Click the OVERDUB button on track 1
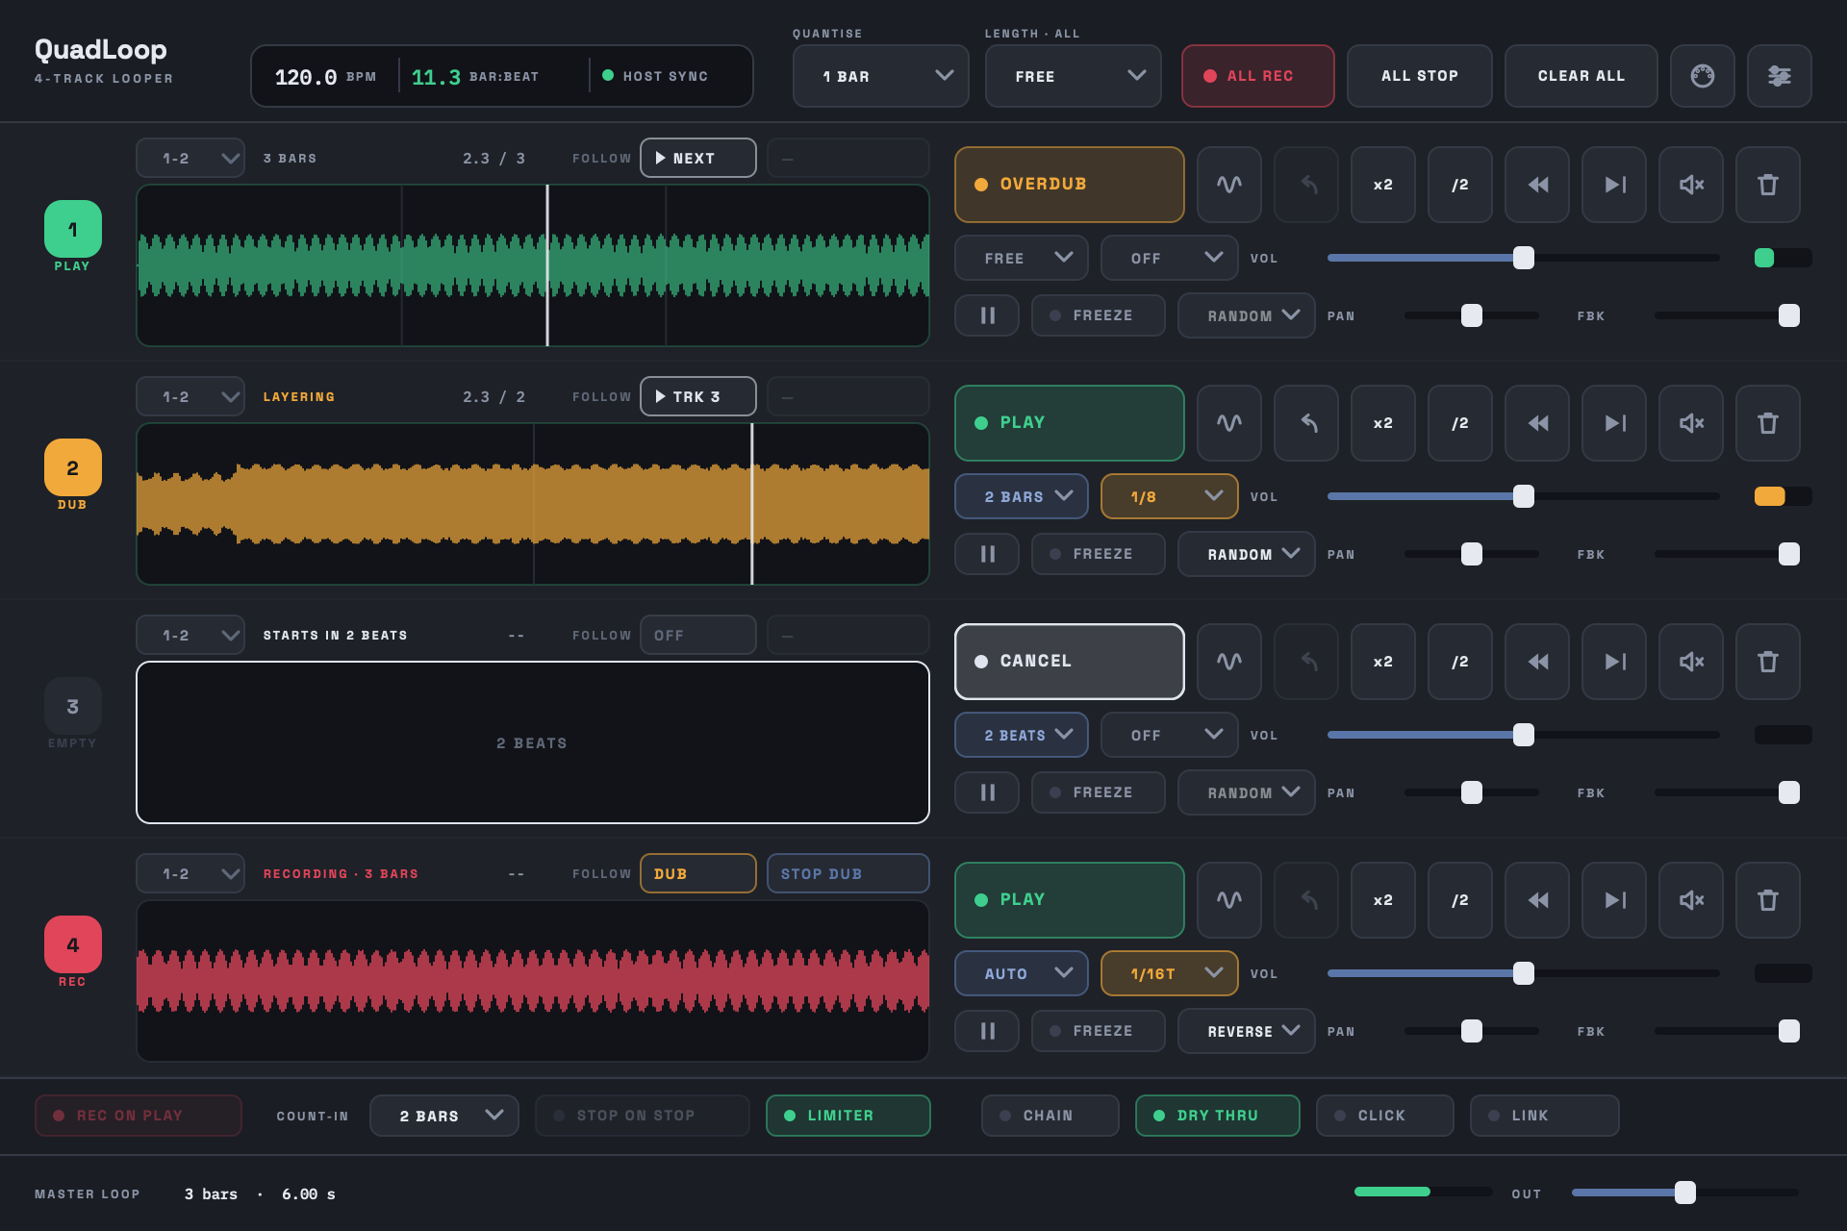This screenshot has width=1847, height=1231. click(1069, 185)
